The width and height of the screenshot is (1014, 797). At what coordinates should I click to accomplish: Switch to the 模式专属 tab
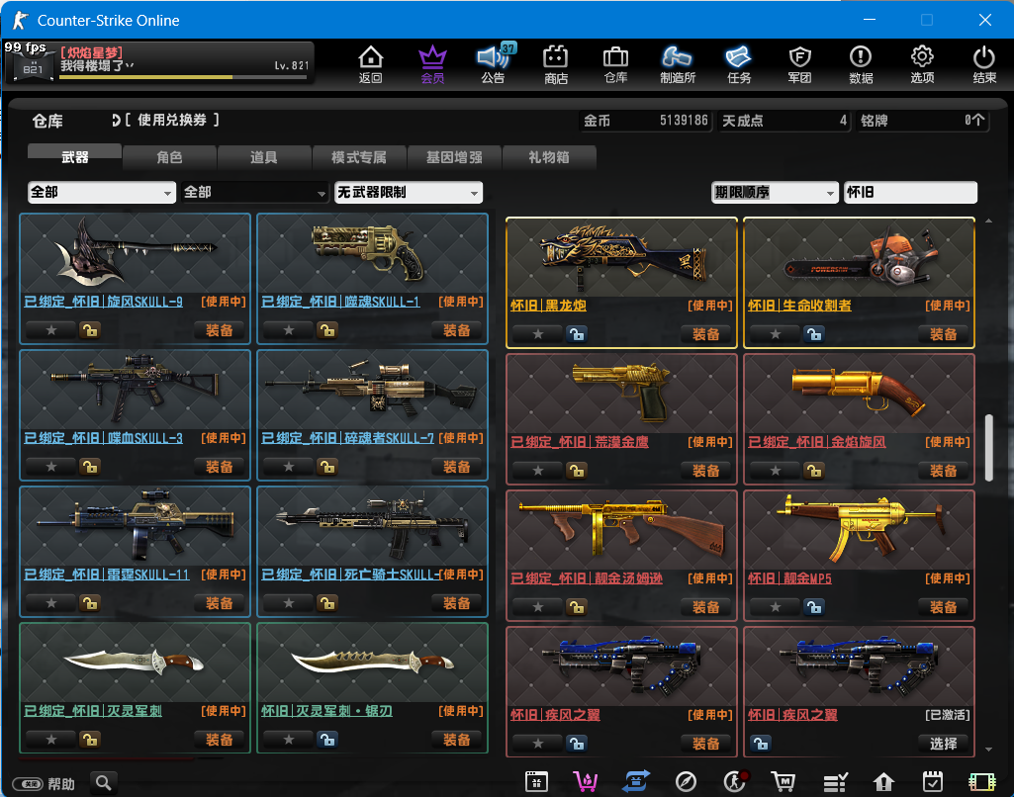click(359, 157)
